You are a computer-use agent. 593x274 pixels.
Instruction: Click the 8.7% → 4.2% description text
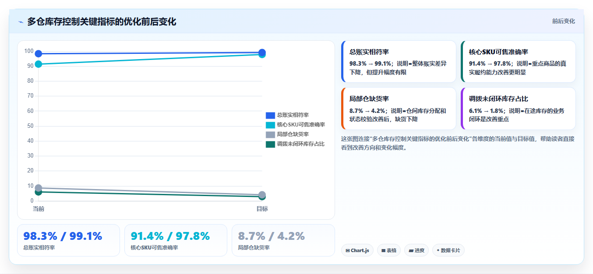398,115
